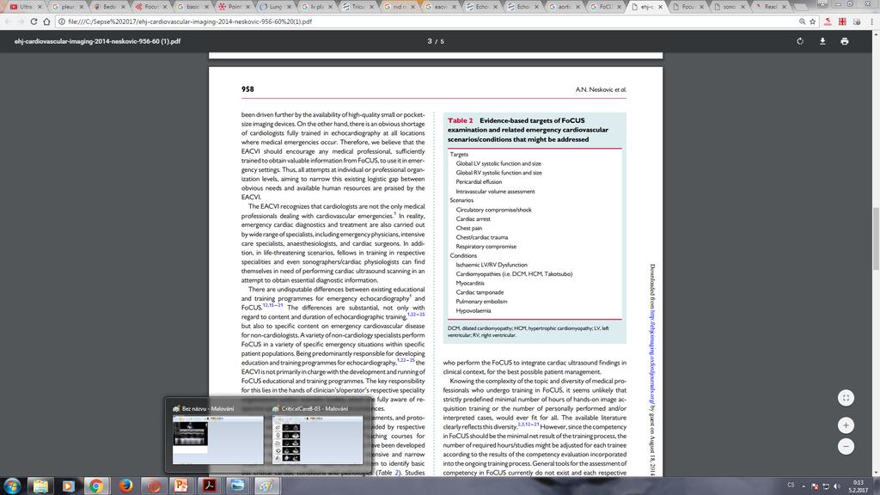The image size is (880, 495).
Task: Open File Explorer from the taskbar
Action: [40, 486]
